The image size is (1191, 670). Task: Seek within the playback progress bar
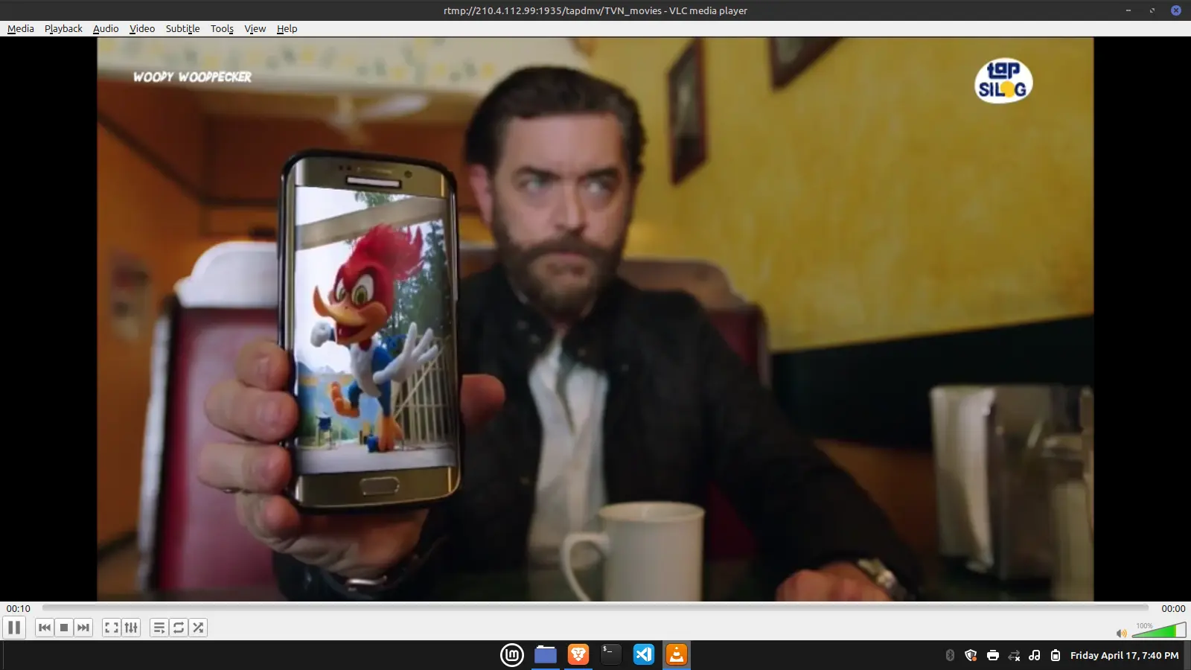tap(595, 608)
